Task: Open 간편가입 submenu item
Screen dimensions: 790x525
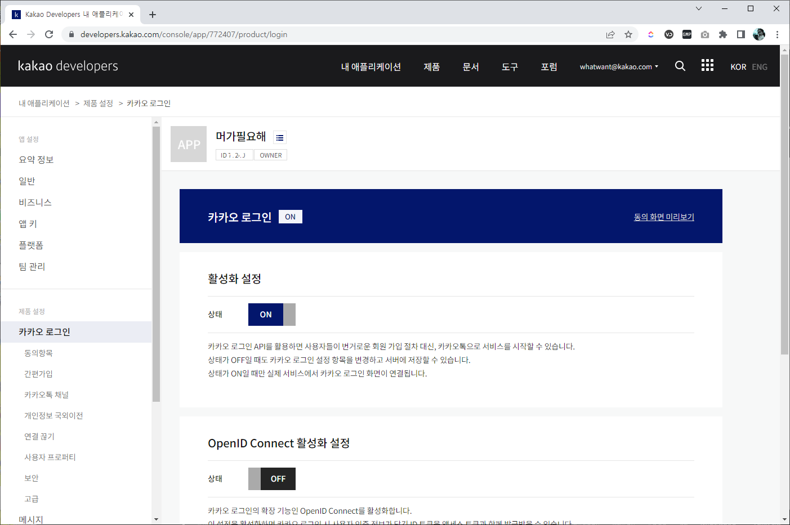Action: 38,374
